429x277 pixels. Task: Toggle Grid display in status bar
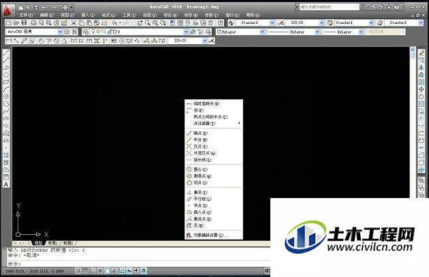pyautogui.click(x=85, y=271)
